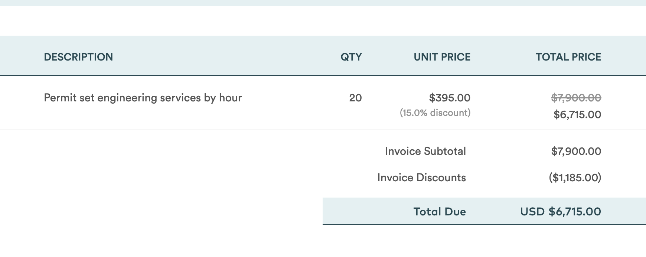
Task: Click the top light blue banner strip
Action: 323,3
